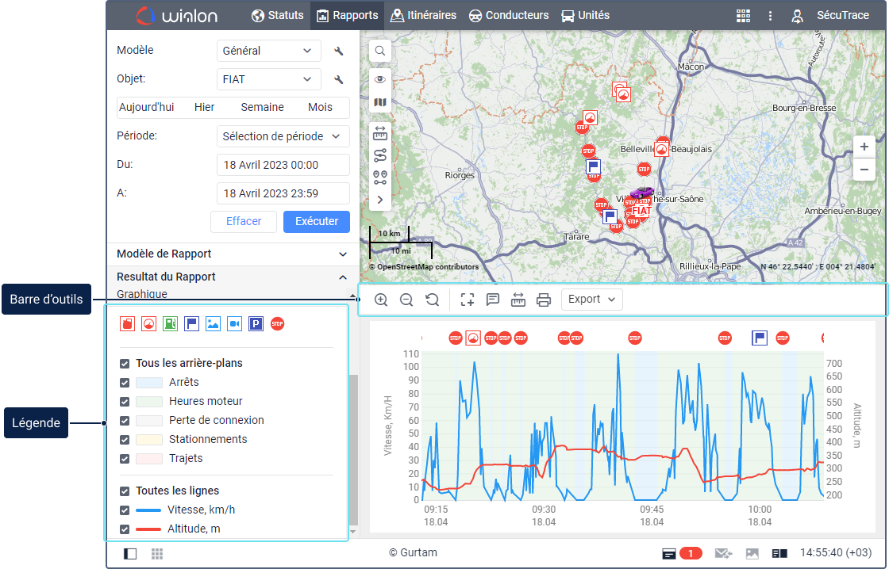Screen dimensions: 889x569
Task: Click the video camera marker icon
Action: click(x=234, y=324)
